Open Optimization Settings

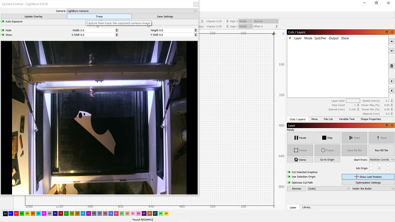pyautogui.click(x=368, y=183)
